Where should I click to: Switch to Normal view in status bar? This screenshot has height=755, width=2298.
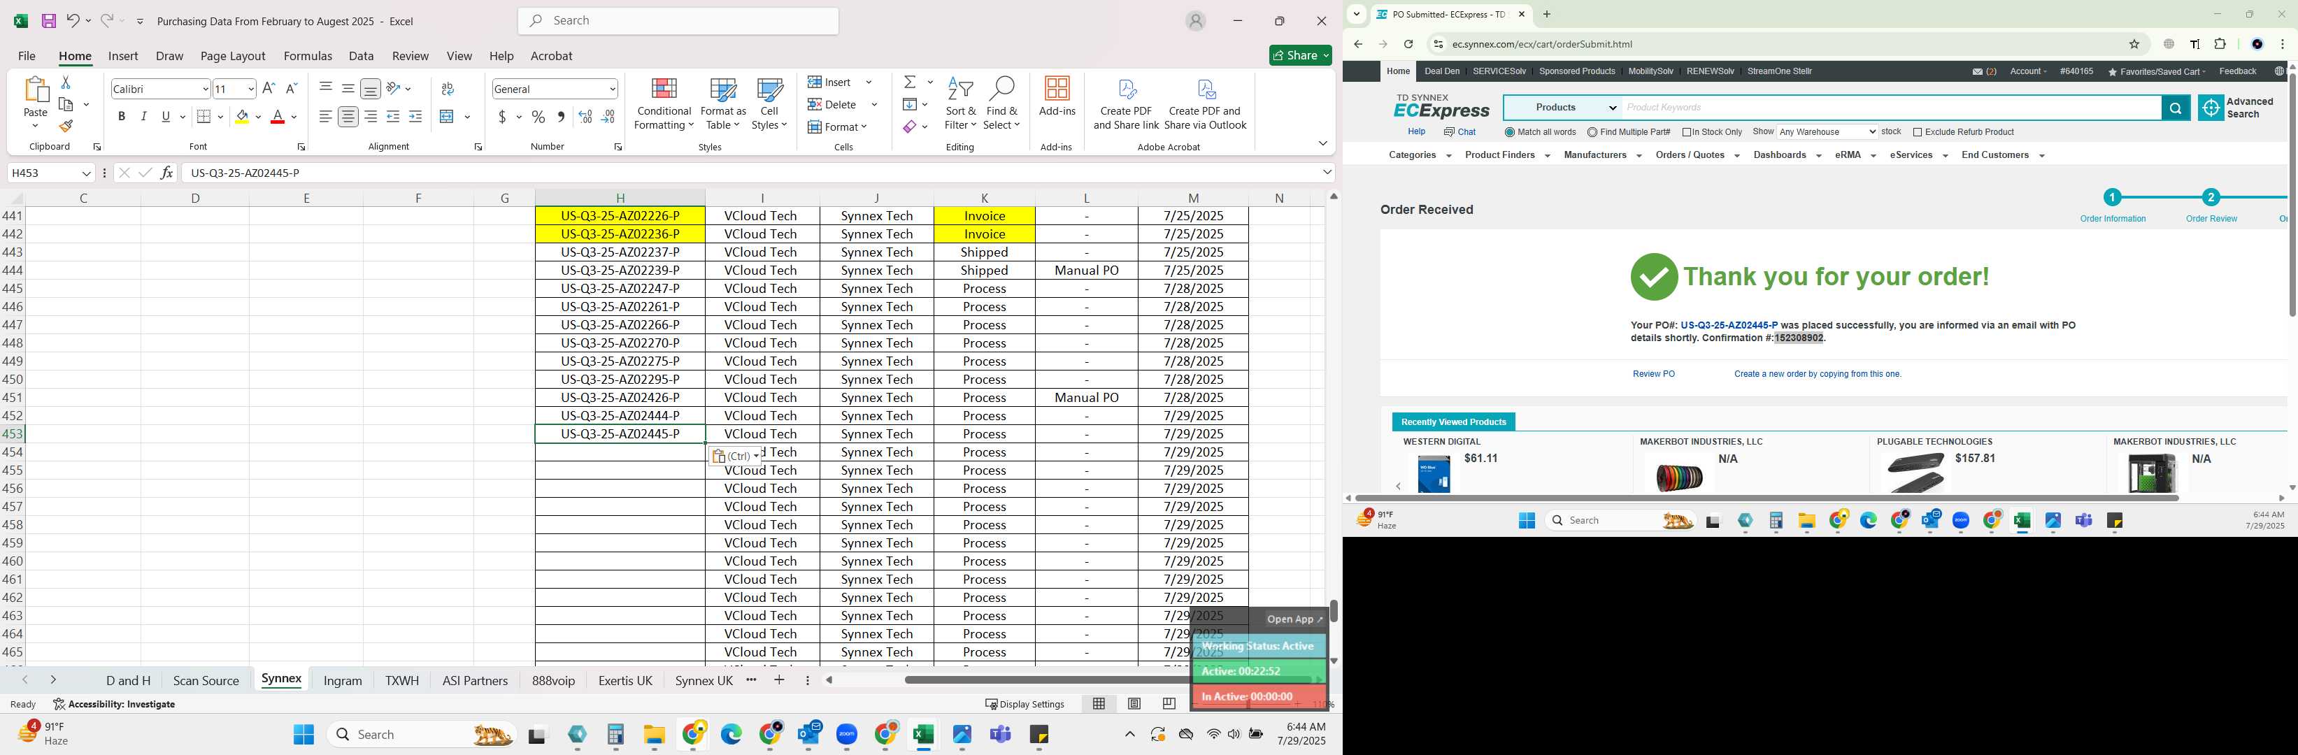point(1099,704)
